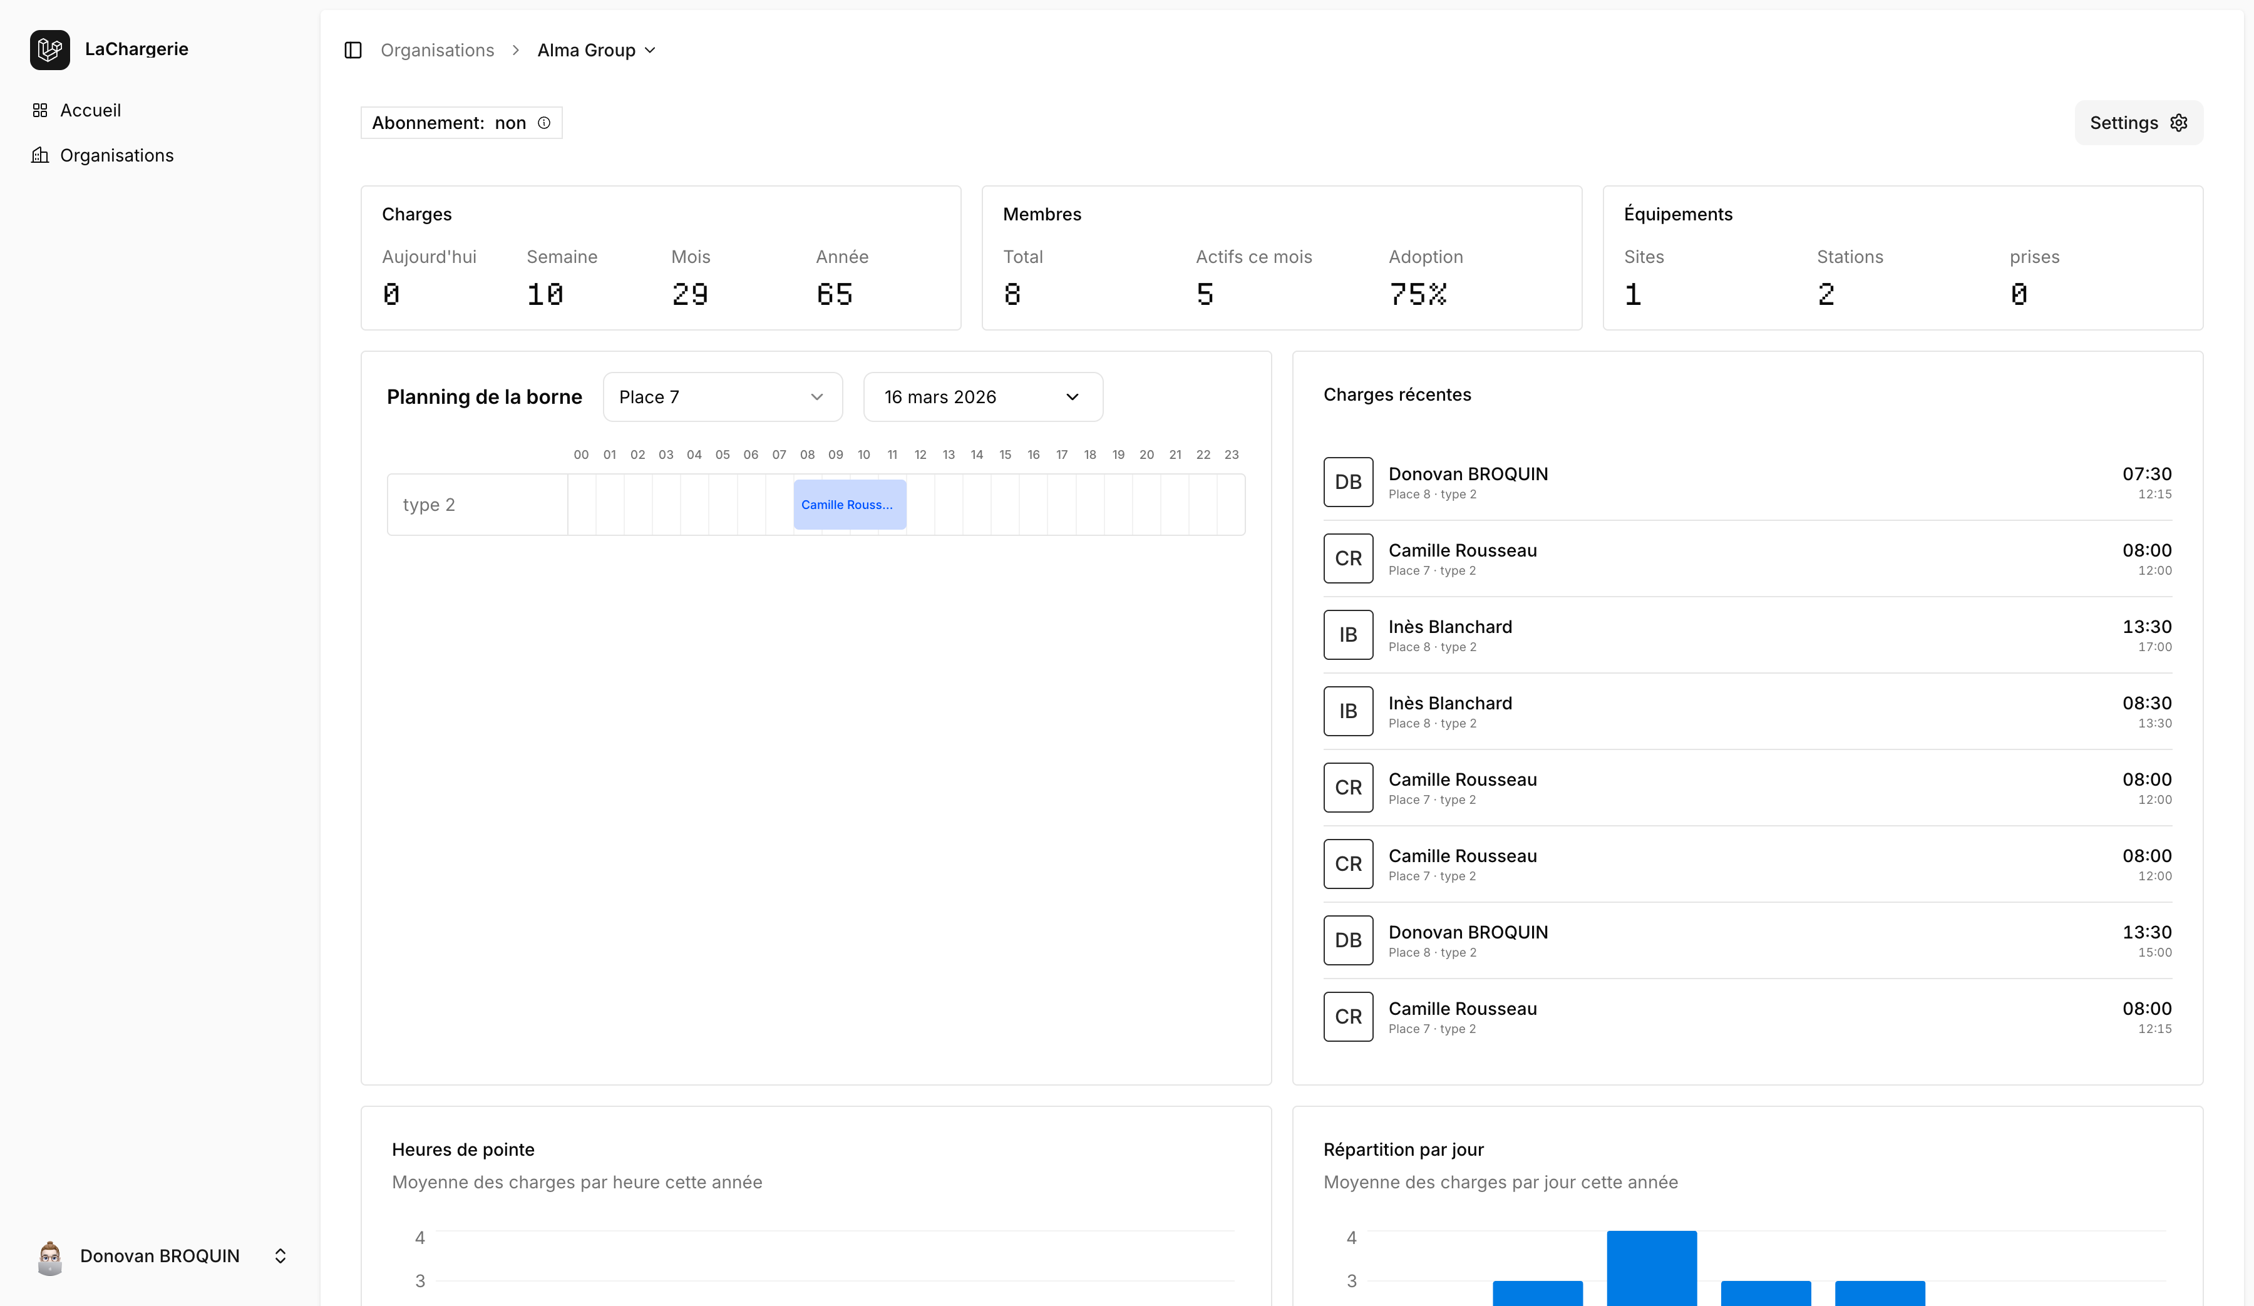Image resolution: width=2254 pixels, height=1306 pixels.
Task: Expand the Alma Group breadcrumb chevron
Action: tap(651, 50)
